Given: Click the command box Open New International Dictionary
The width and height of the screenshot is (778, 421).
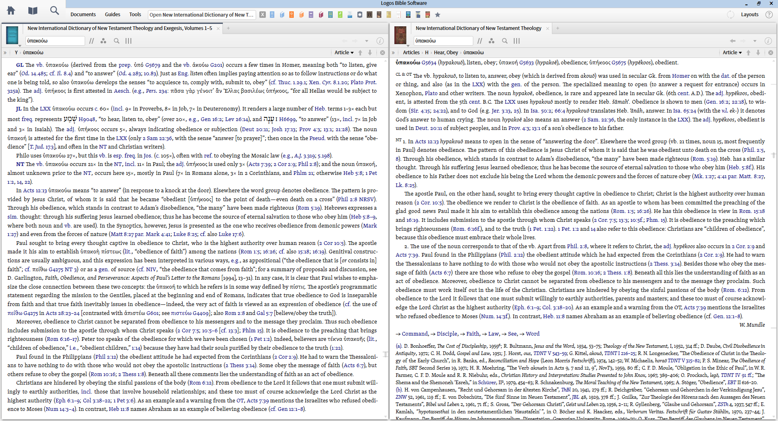Looking at the screenshot, I should pos(202,15).
